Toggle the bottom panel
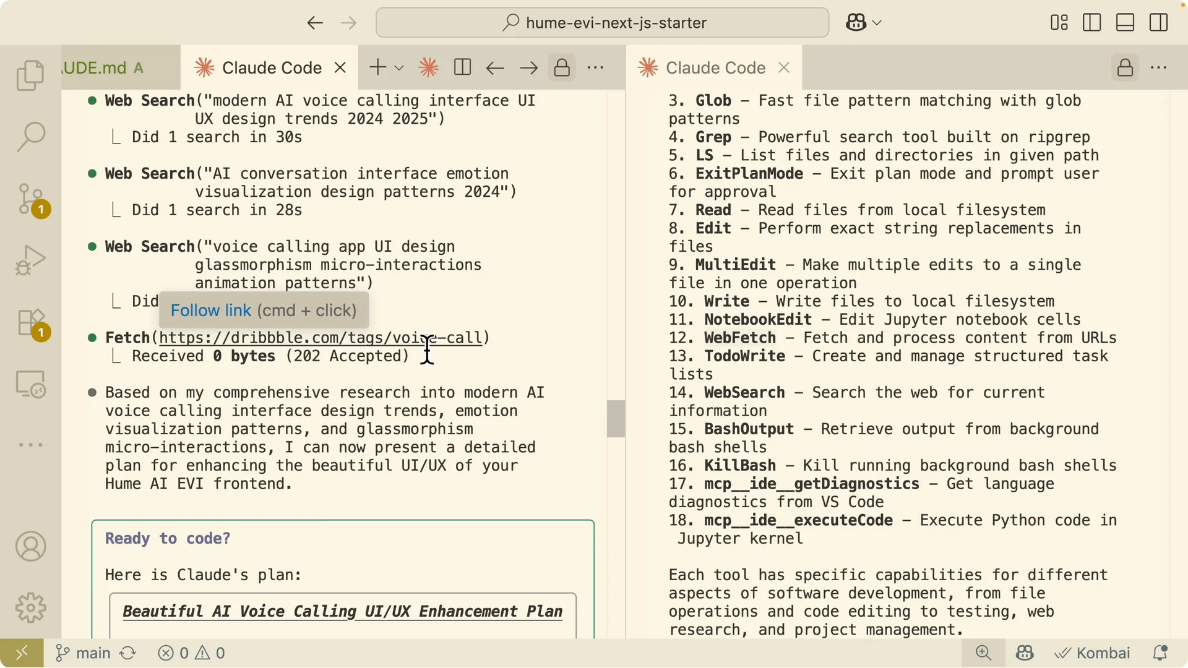Screen dimensions: 1188x668 coord(1125,23)
